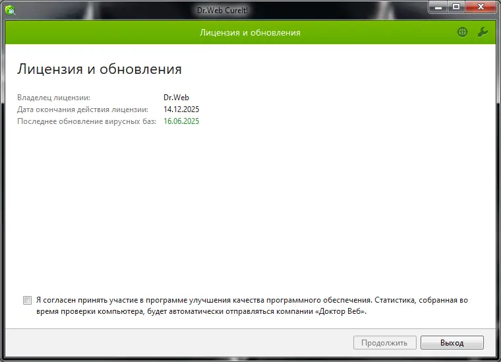Viewport: 501px width, 362px height.
Task: Maximize the Dr.Web CureIt window
Action: 456,7
